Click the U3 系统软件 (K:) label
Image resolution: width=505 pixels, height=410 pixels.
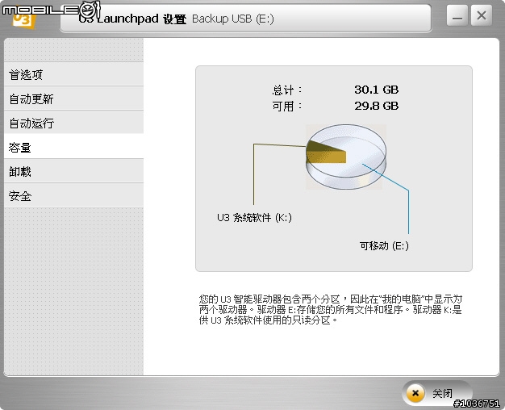click(254, 218)
